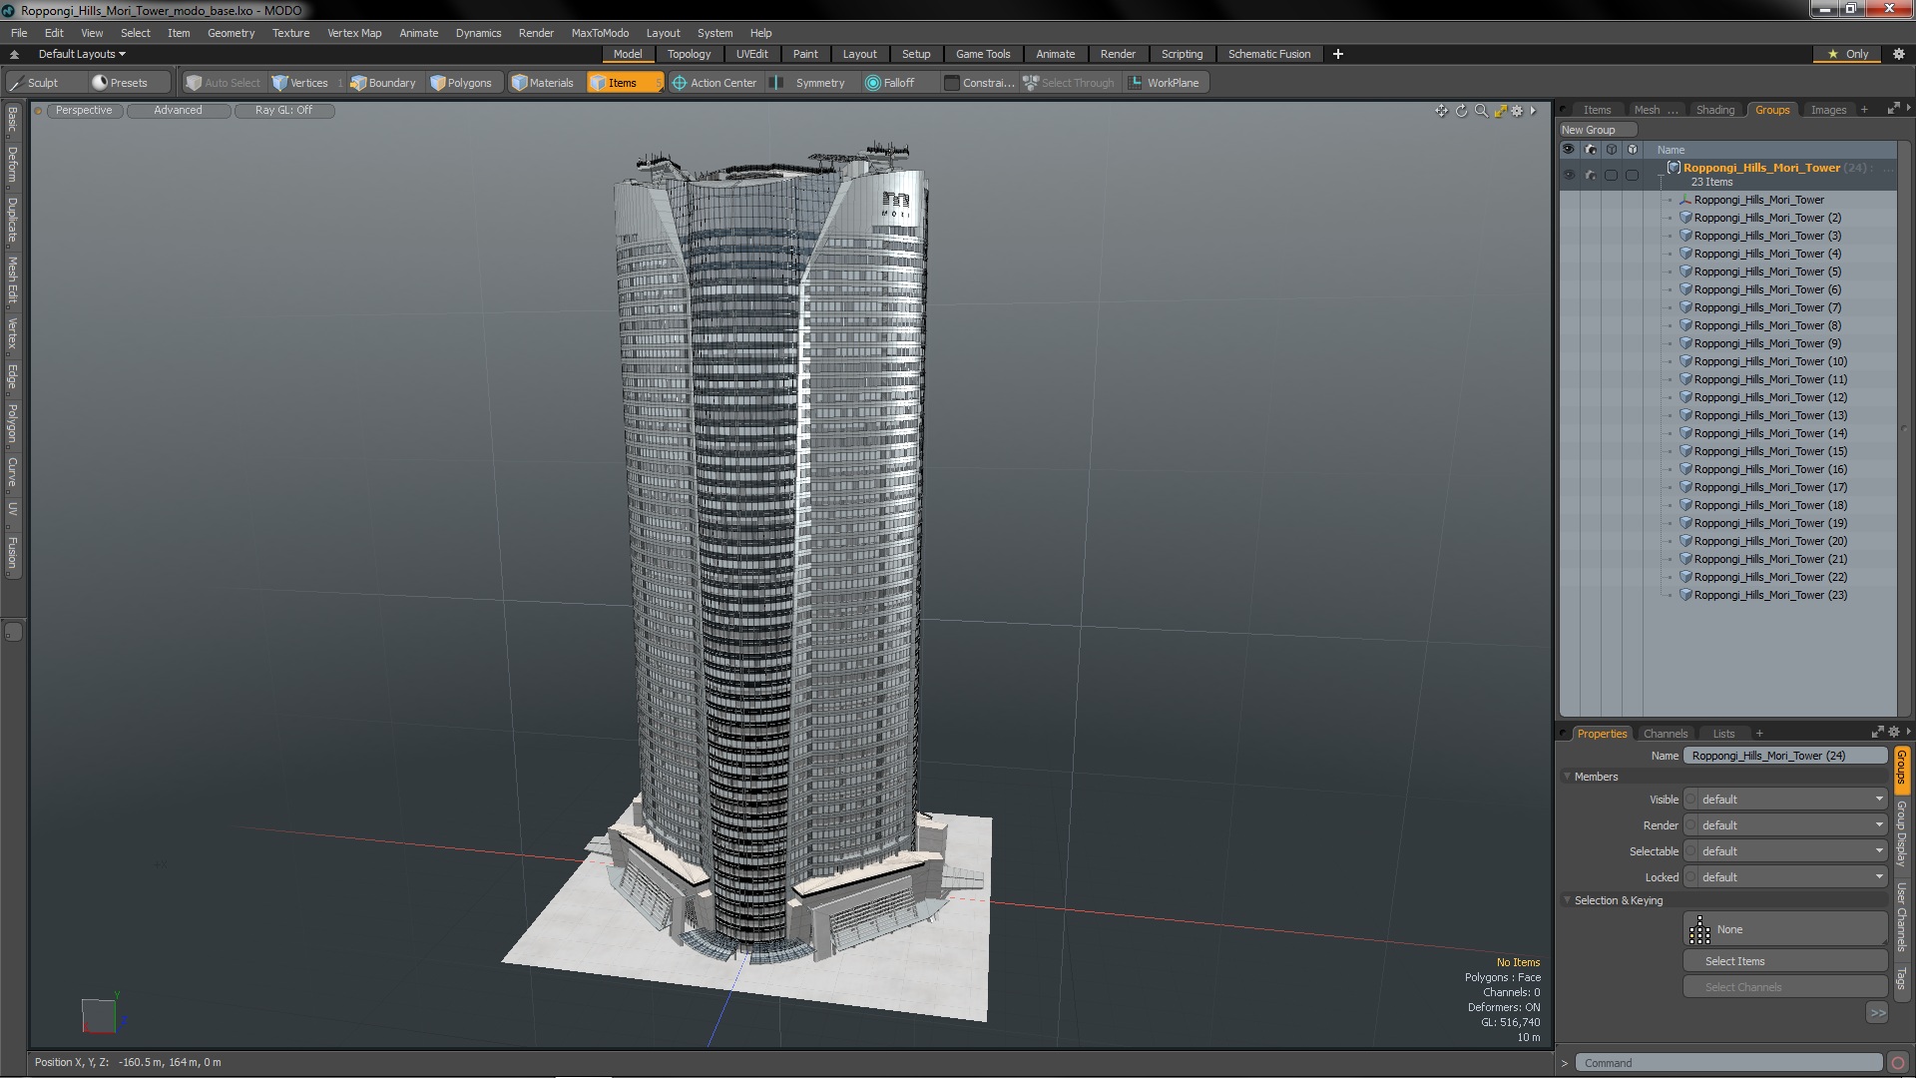This screenshot has height=1078, width=1916.
Task: Click the viewport zoom magnifier icon
Action: [x=1481, y=111]
